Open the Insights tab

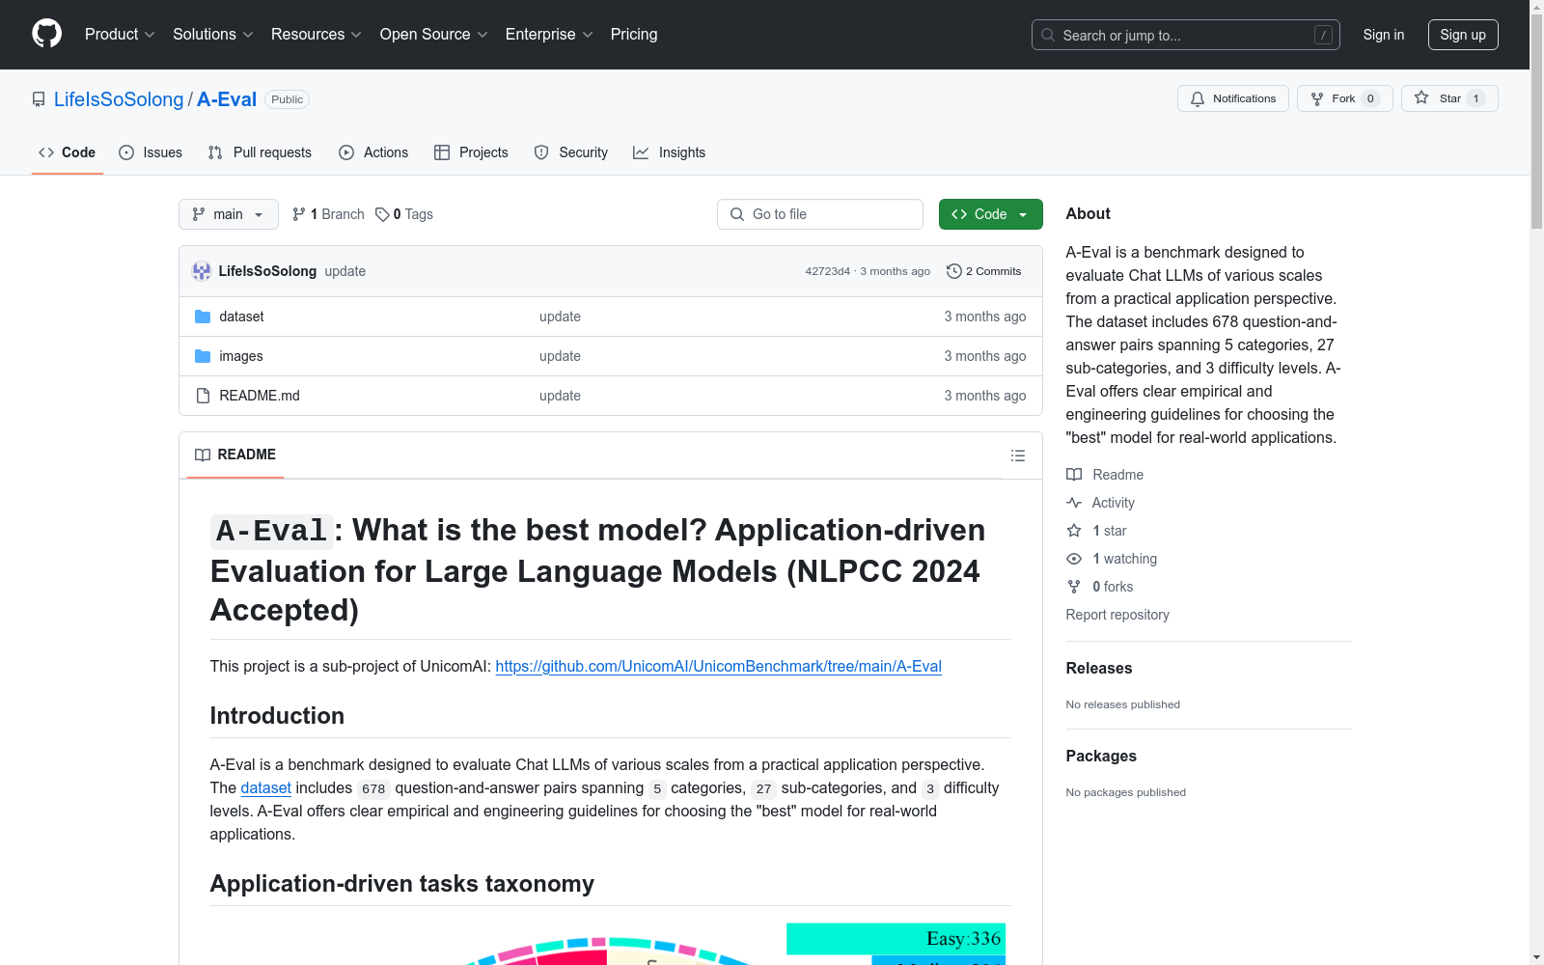coord(670,152)
